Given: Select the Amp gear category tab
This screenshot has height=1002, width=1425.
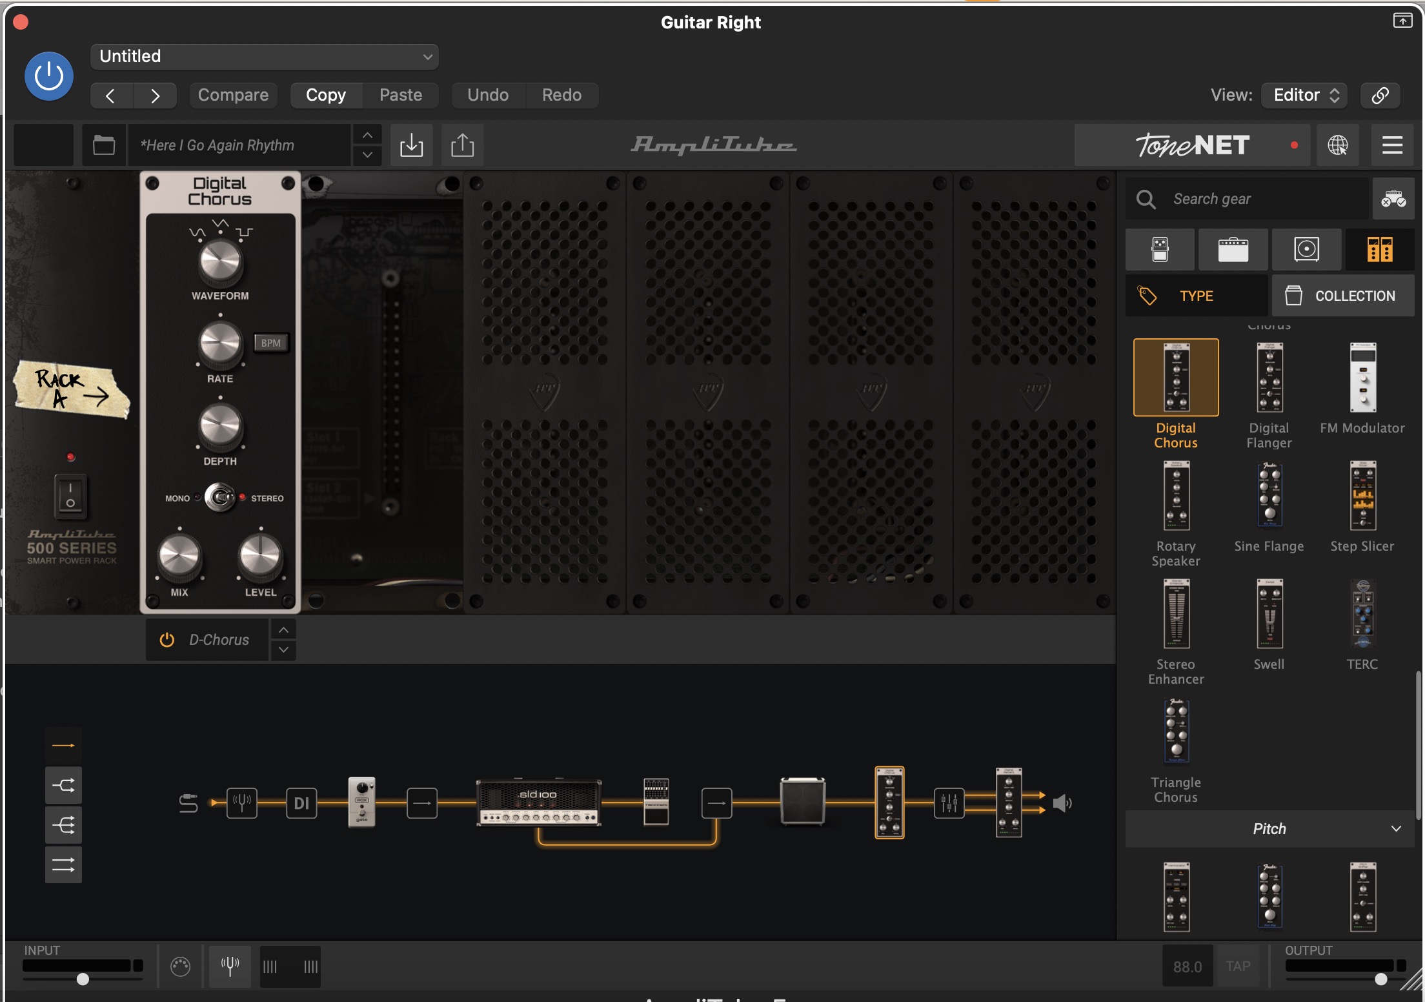Looking at the screenshot, I should 1233,249.
